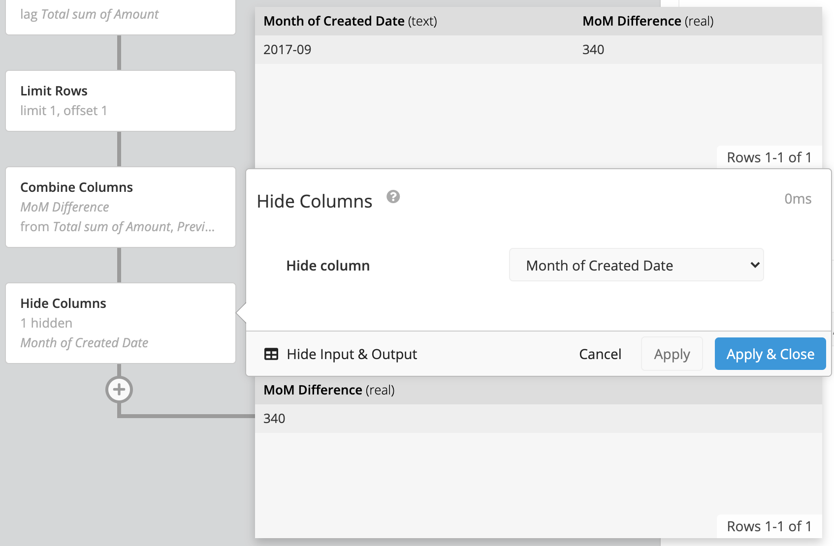Click the 340 value in output table

click(274, 419)
